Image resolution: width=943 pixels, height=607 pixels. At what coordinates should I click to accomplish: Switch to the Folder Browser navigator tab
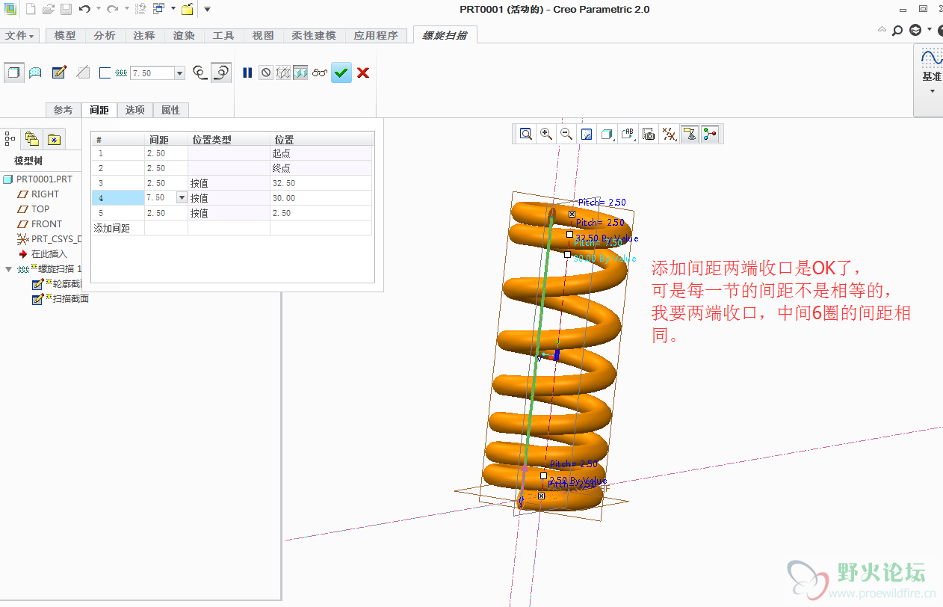click(31, 138)
